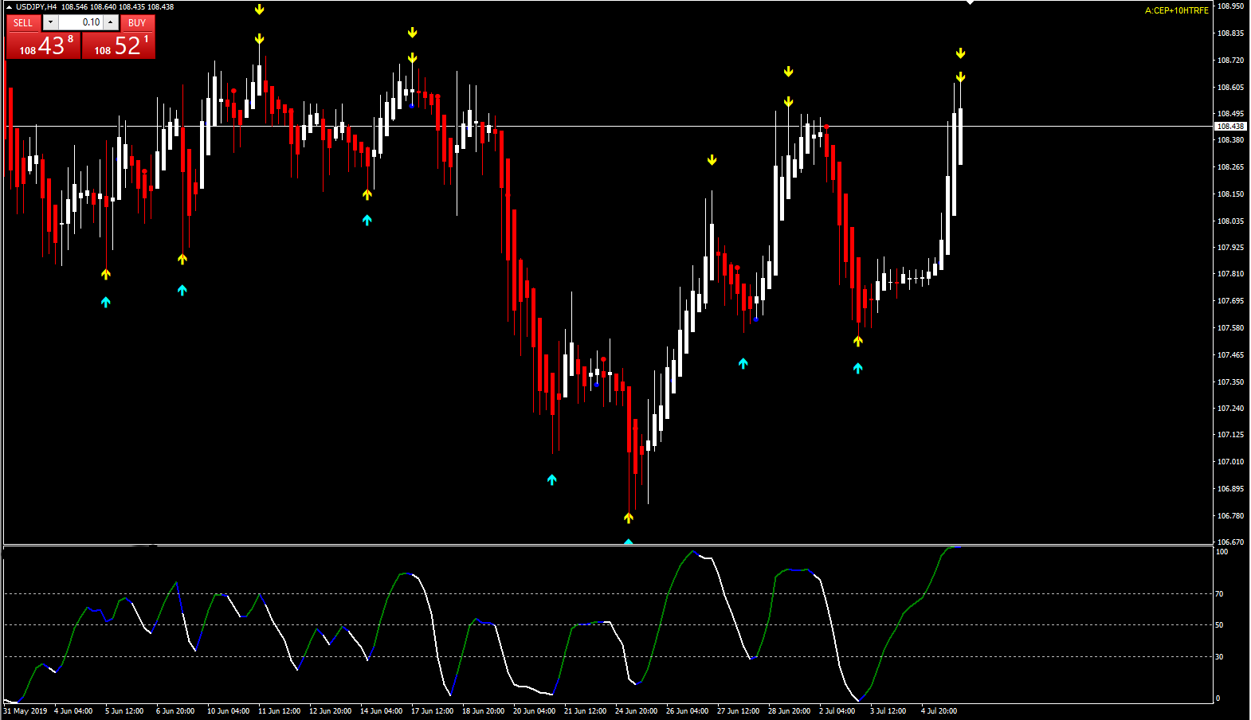Click the 2 Jul 04:00 time label

837,711
